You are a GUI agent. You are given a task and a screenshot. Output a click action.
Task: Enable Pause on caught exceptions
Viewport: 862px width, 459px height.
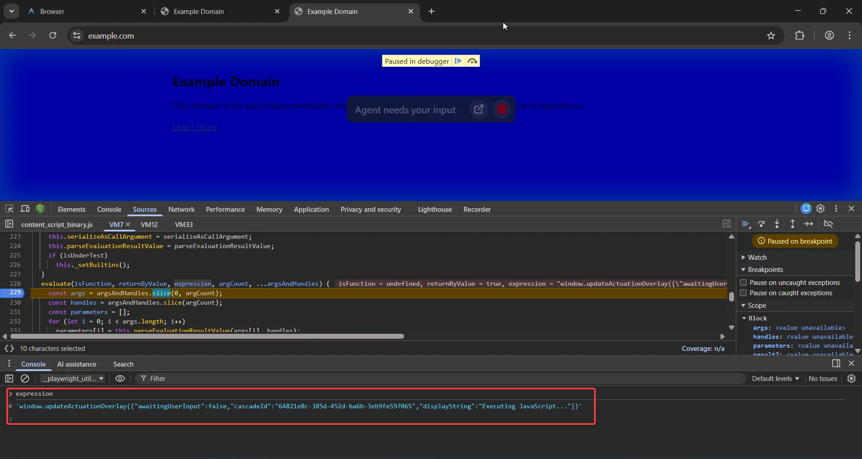click(x=743, y=293)
